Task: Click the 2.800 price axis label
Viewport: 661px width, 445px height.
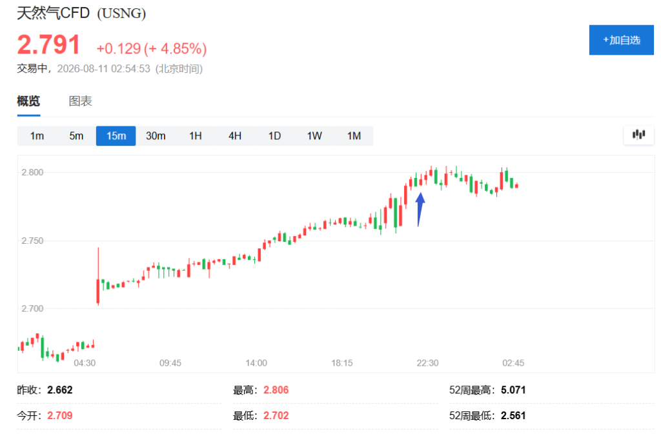Action: 32,172
